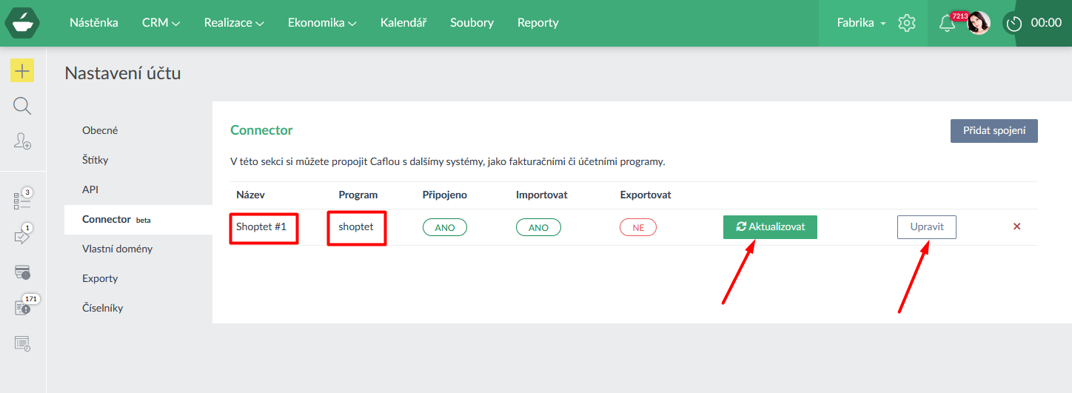This screenshot has height=393, width=1072.
Task: Toggle the Exportovat NE status badge
Action: [x=638, y=227]
